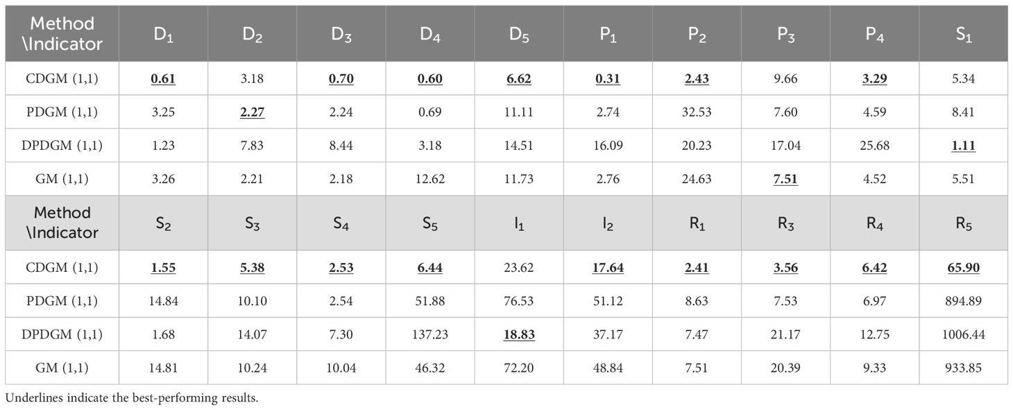The width and height of the screenshot is (1013, 410).
Task: Click the 32.53 value under P2
Action: click(697, 112)
